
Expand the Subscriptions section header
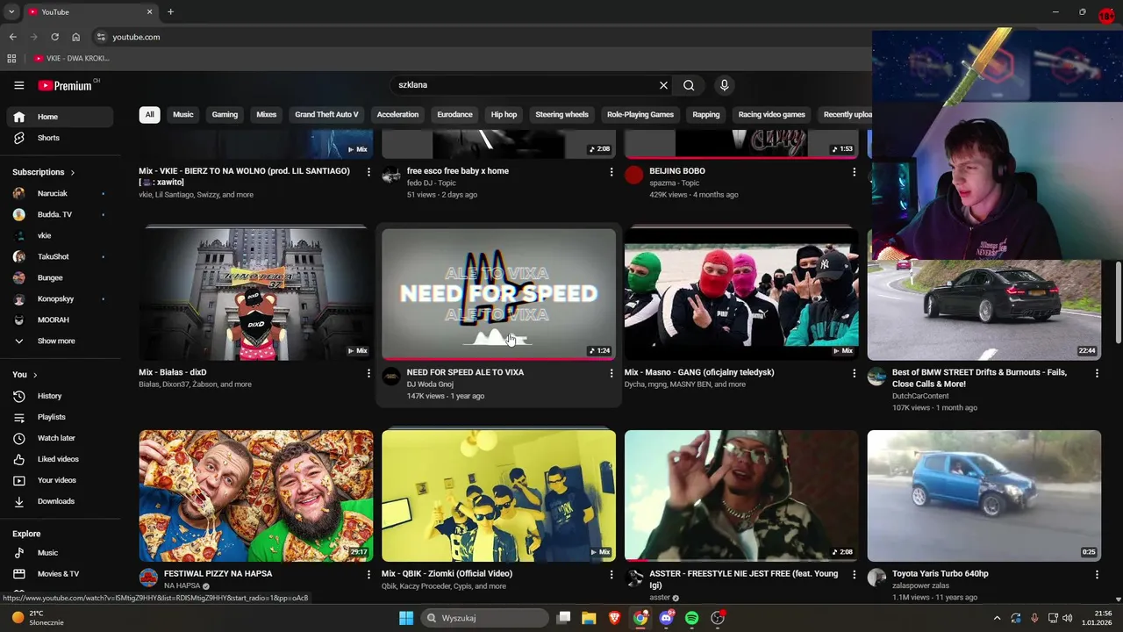(44, 172)
